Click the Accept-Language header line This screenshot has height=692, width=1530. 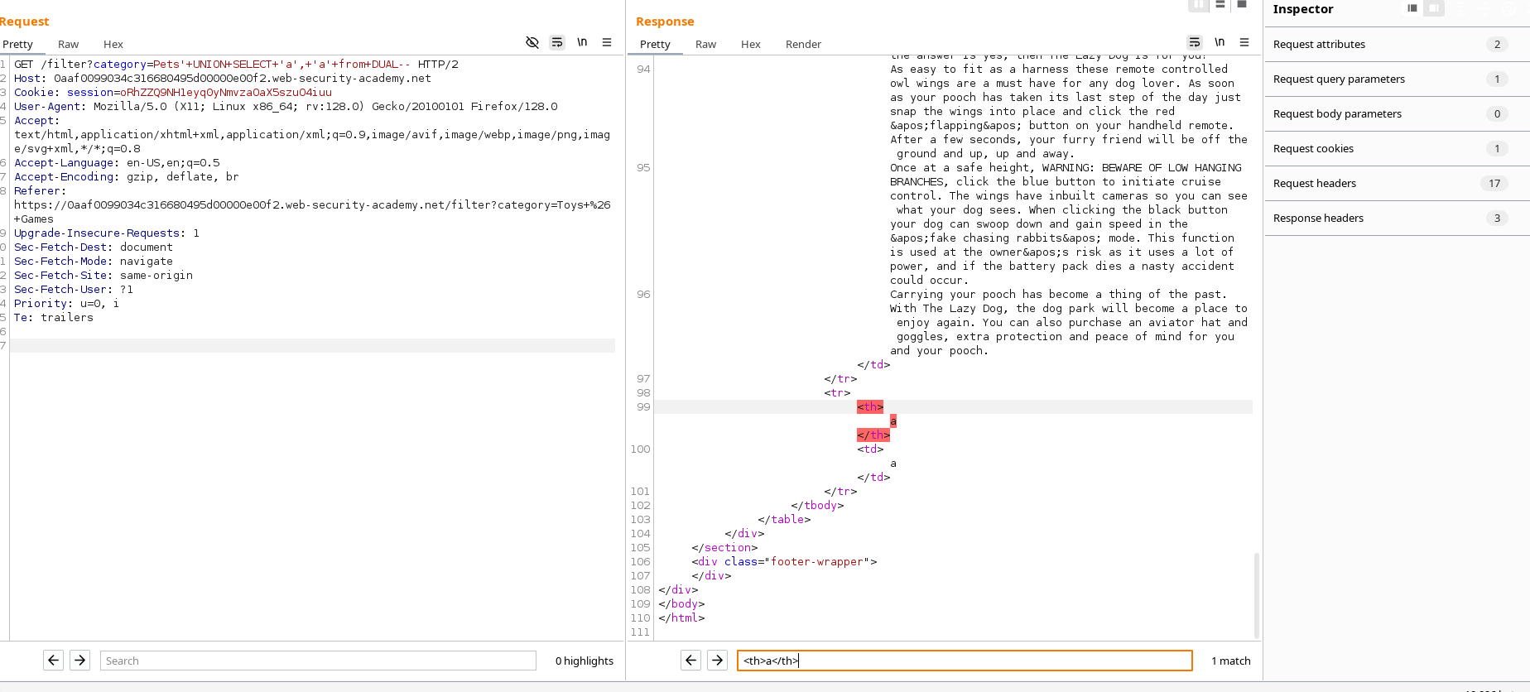(x=117, y=162)
